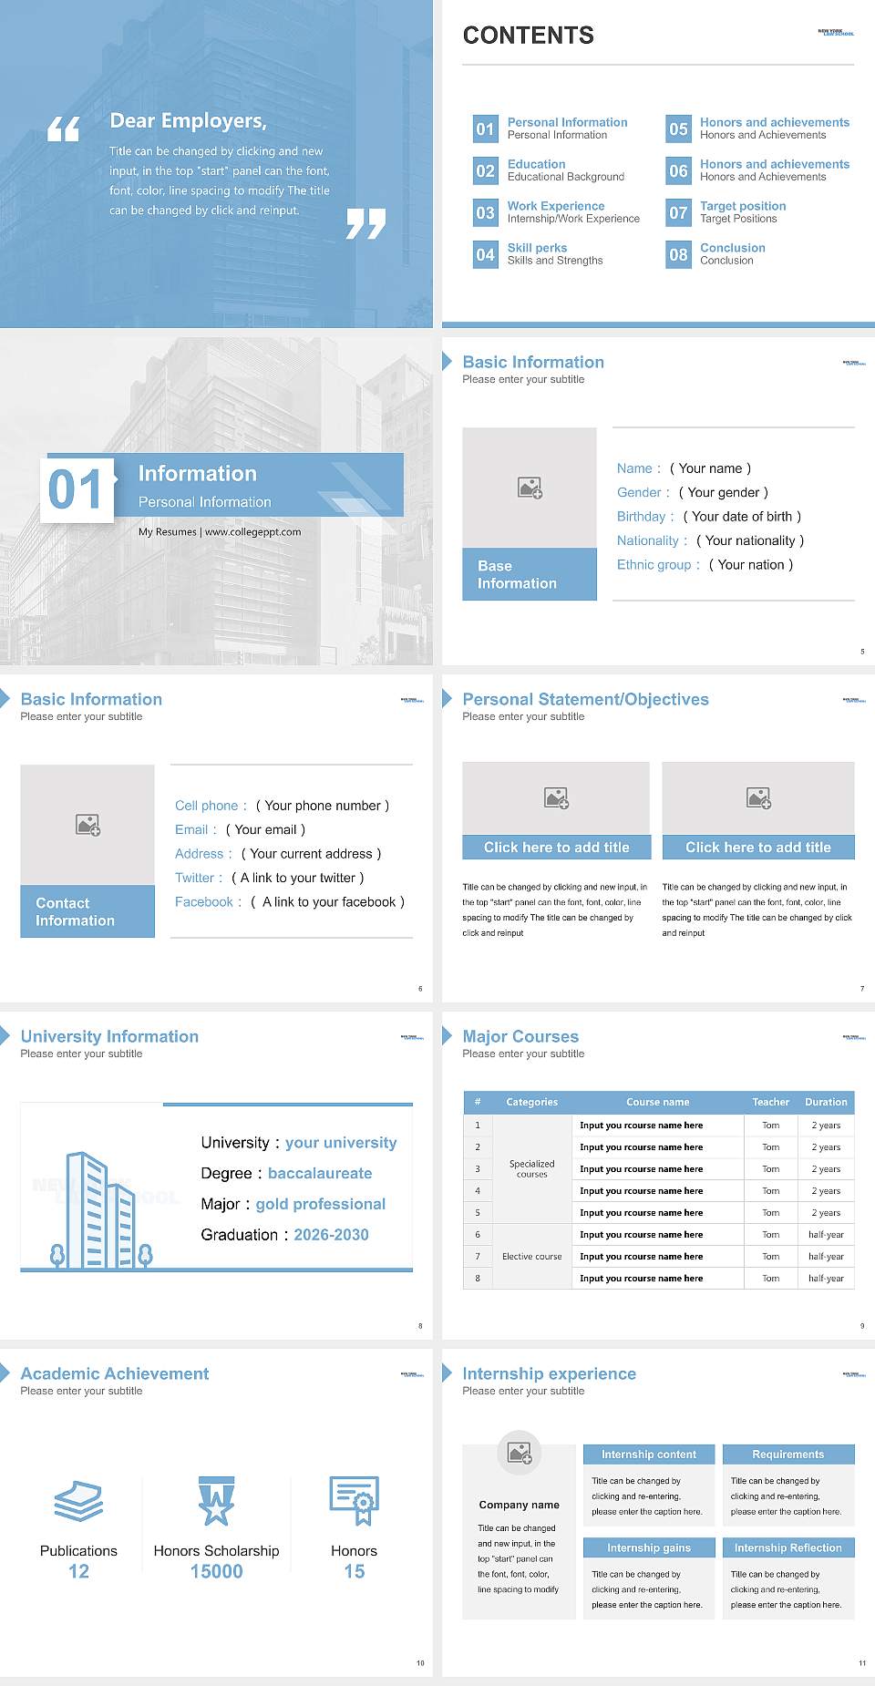This screenshot has width=875, height=1686.
Task: Click the Honors count 15
Action: (355, 1571)
